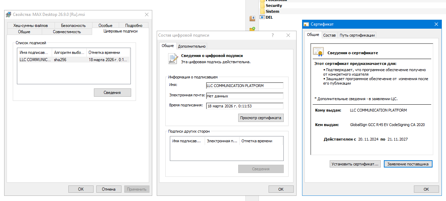
Task: Close the Свойства window
Action: 147,15
